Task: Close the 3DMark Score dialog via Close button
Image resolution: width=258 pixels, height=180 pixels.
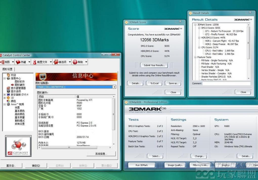Action: tap(173, 92)
